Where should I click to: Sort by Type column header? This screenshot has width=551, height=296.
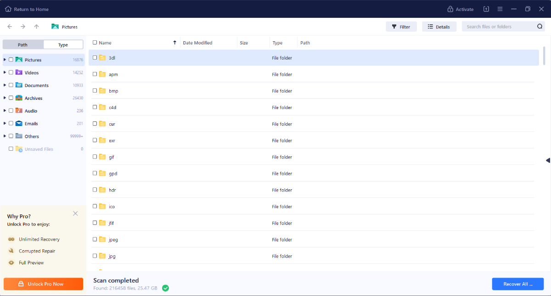(277, 43)
